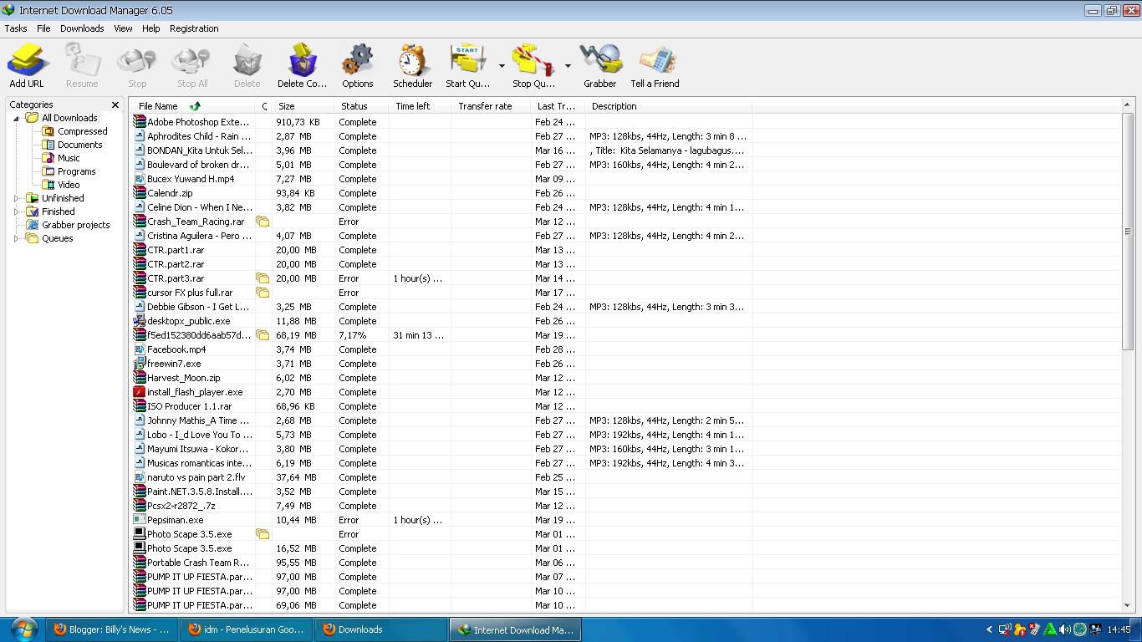Viewport: 1142px width, 642px height.
Task: Sort by the Description column header
Action: 668,106
